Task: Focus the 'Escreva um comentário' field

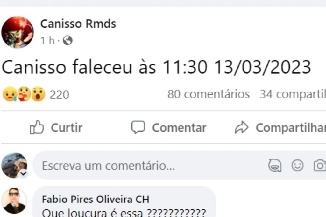Action: point(143,166)
